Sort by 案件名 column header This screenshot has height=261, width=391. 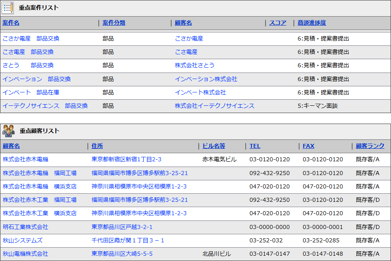coord(11,23)
